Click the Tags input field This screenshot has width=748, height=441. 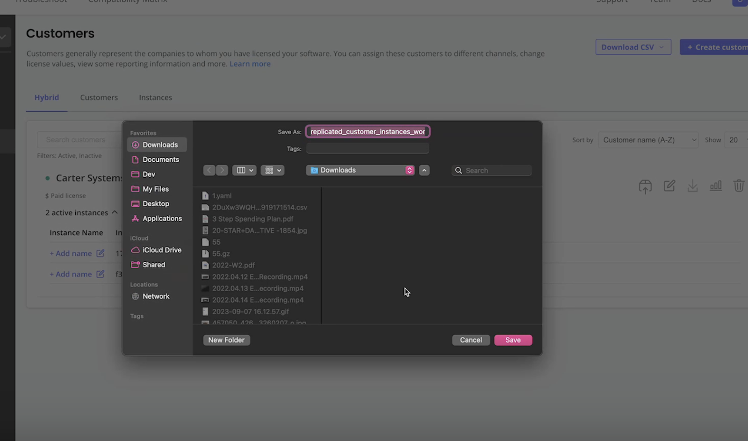pyautogui.click(x=367, y=148)
